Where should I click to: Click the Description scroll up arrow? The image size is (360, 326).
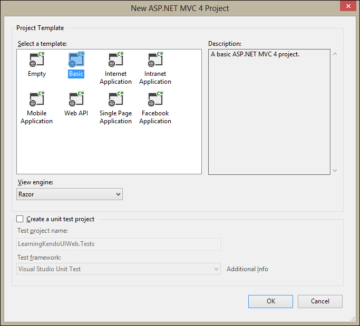(x=335, y=54)
